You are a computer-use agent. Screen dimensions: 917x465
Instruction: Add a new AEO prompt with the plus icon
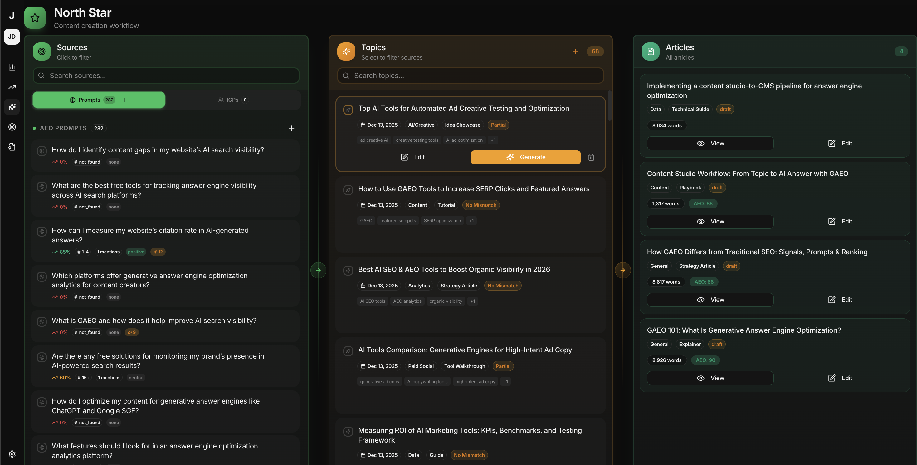291,128
